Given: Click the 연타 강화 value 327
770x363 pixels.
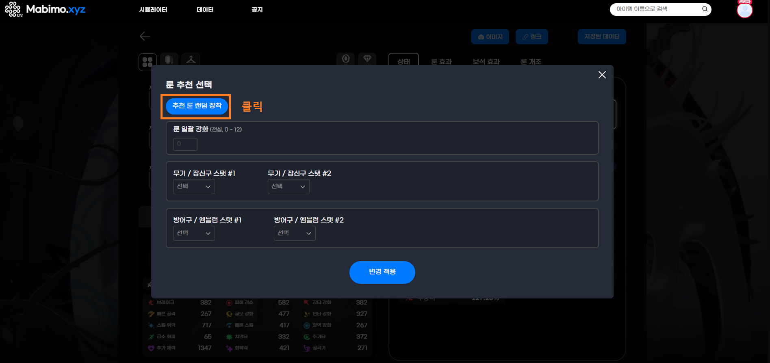Looking at the screenshot, I should pos(362,314).
